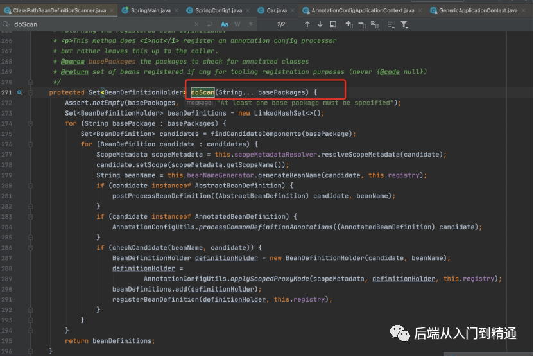Switch to SpringConfig1.java tab
Image resolution: width=534 pixels, height=357 pixels.
point(219,10)
